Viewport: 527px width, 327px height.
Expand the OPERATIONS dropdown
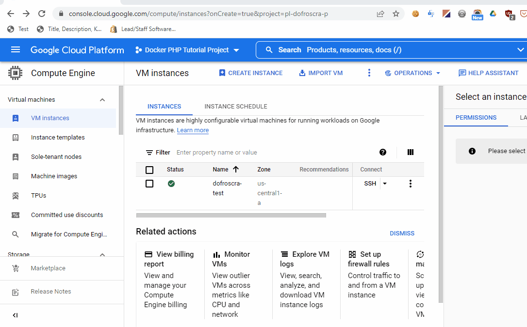click(413, 73)
